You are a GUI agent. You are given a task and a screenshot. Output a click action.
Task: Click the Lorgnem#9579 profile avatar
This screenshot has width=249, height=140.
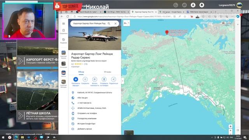pos(239,5)
